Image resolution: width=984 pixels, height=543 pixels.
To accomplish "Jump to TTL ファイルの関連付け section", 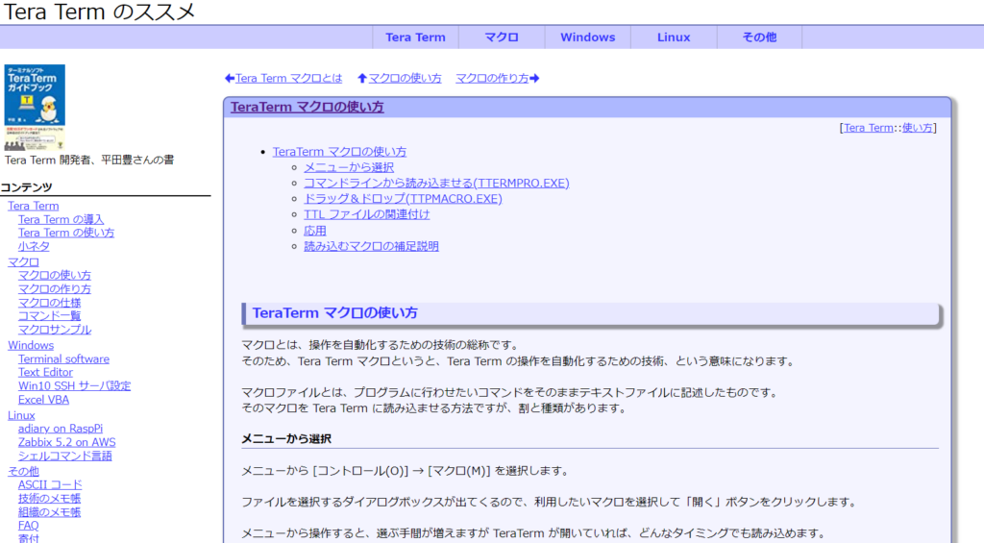I will 366,214.
